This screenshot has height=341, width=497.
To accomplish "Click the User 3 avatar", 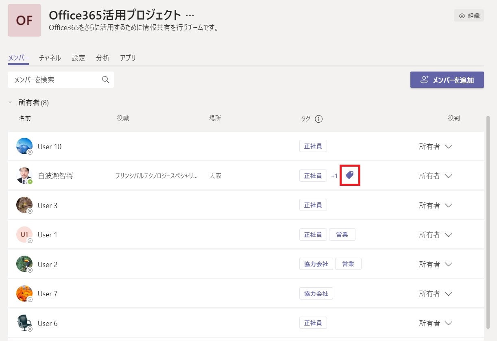I will click(24, 205).
